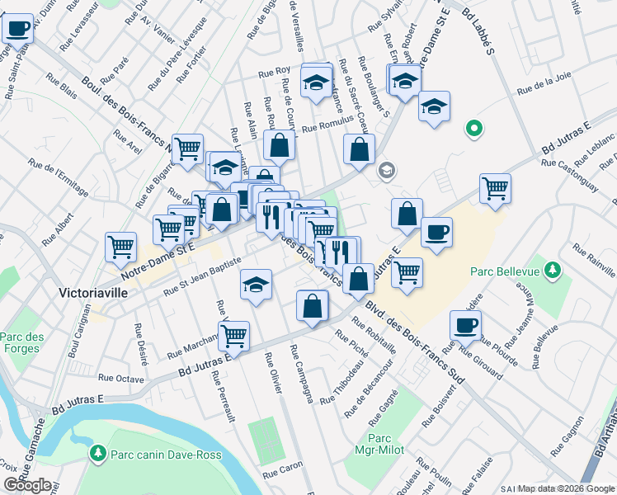Click the Parc canin Dave-Ross tree icon
The height and width of the screenshot is (495, 617).
(98, 453)
